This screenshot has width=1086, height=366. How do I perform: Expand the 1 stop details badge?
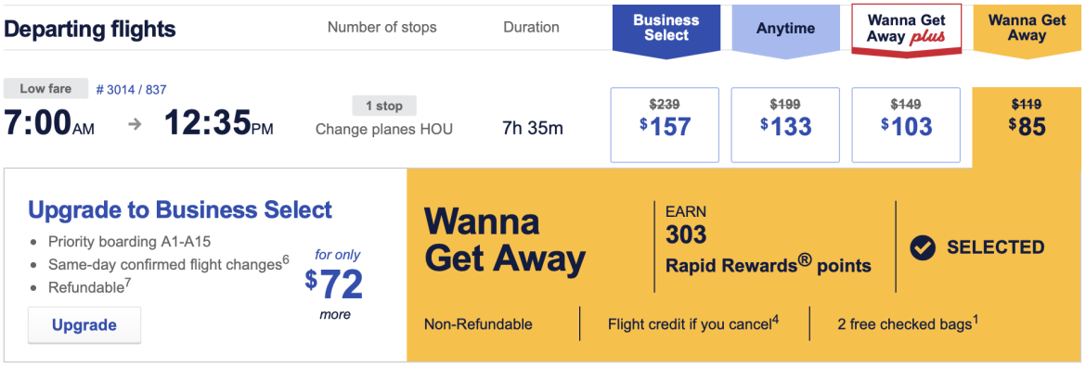coord(384,106)
